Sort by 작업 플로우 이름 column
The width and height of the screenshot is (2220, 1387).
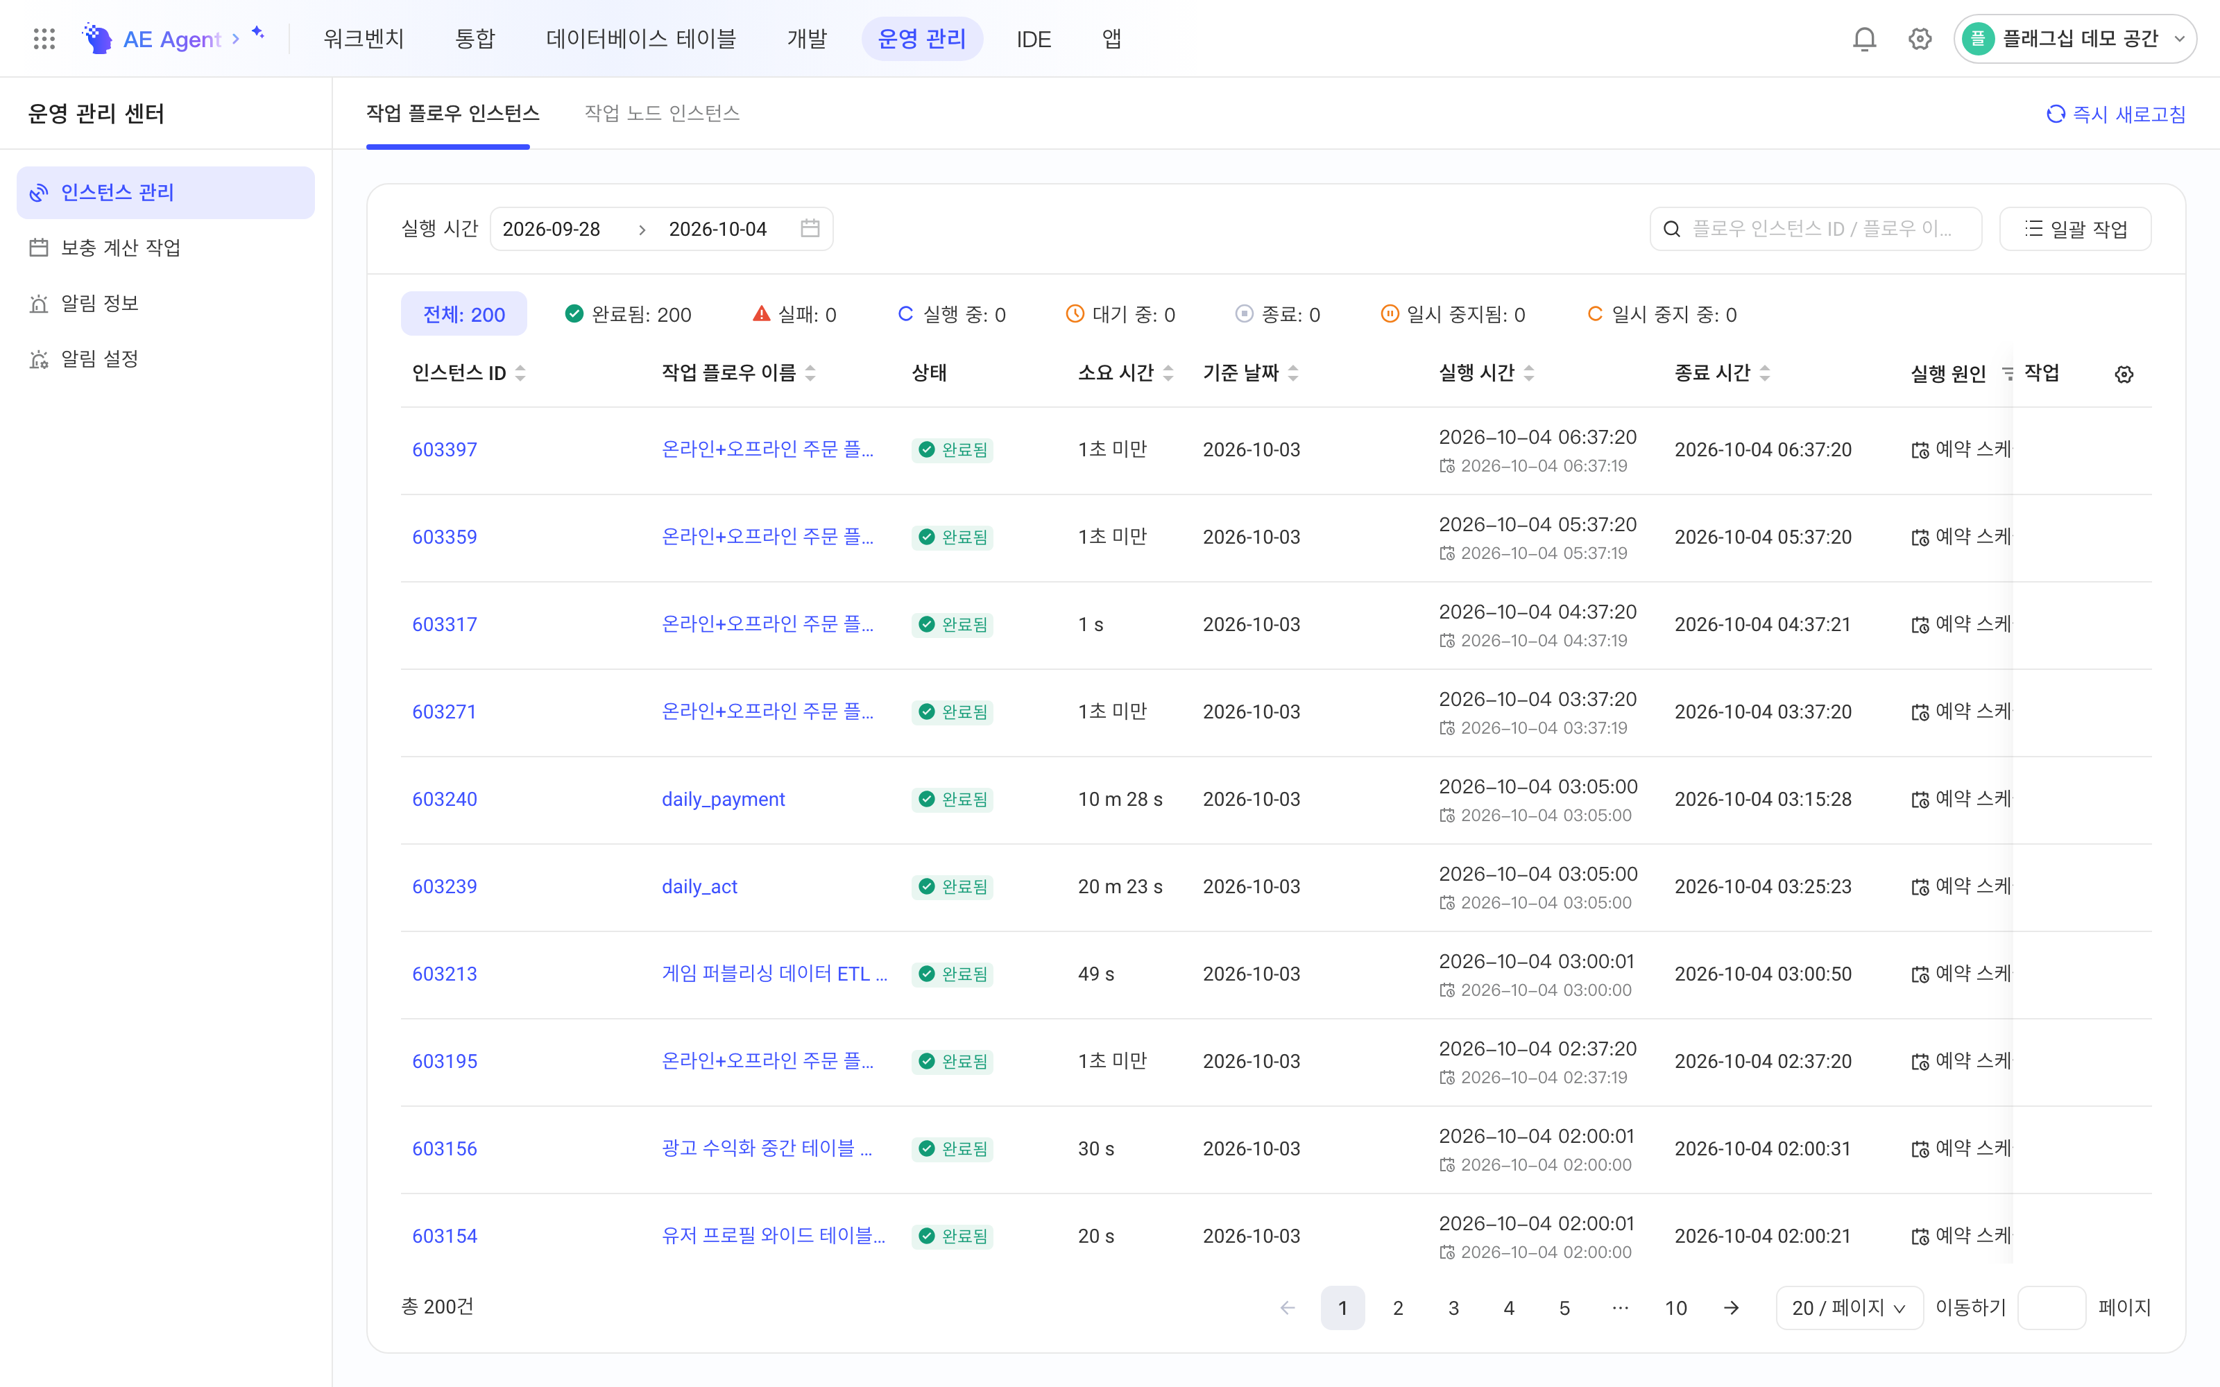click(810, 373)
